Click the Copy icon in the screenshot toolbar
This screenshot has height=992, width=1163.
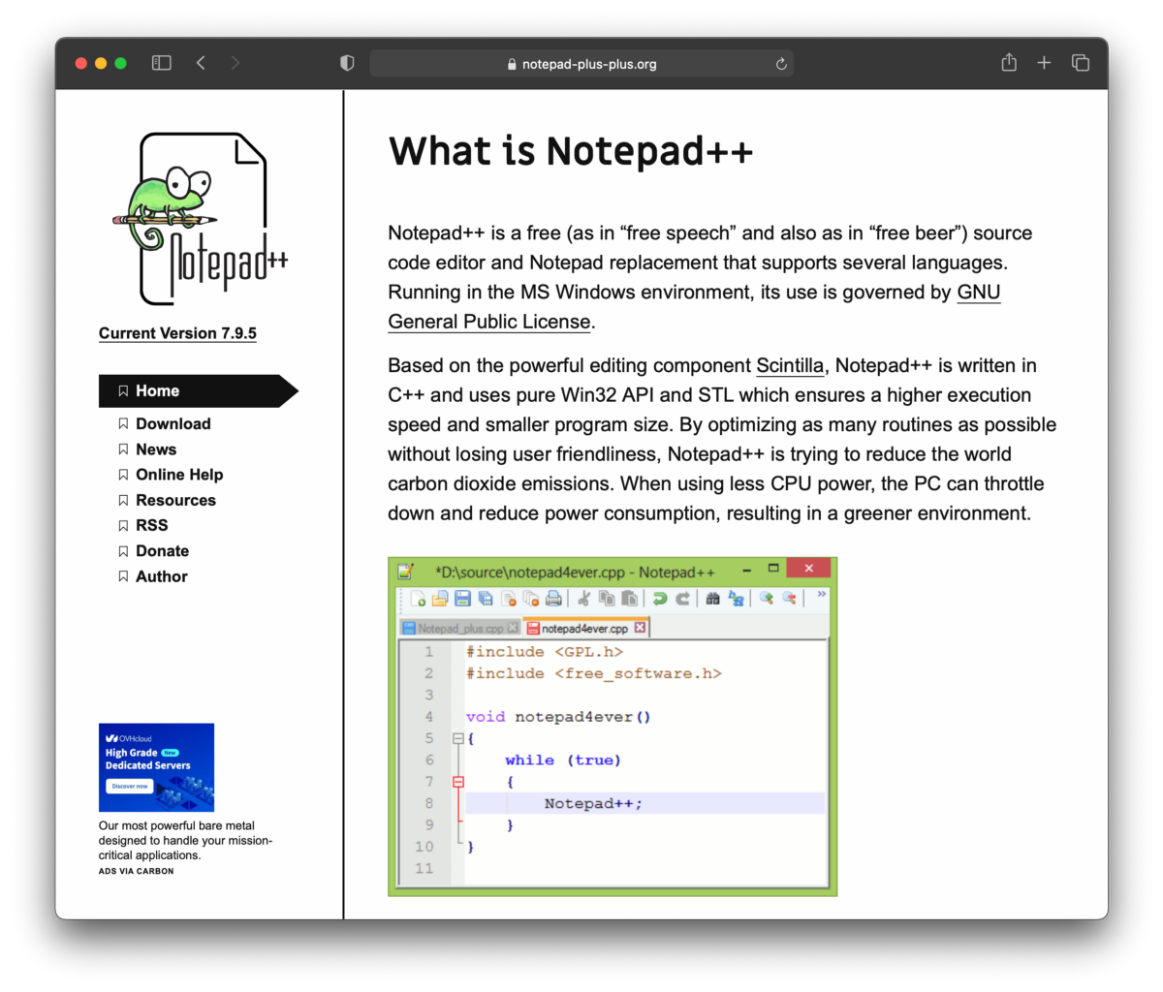coord(607,599)
